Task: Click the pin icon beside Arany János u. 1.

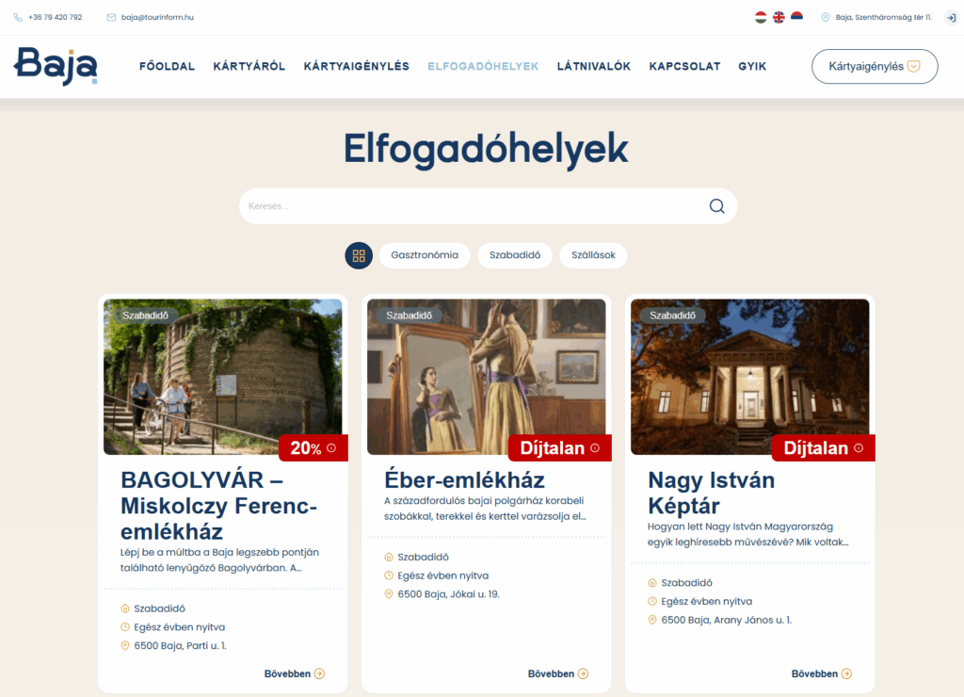Action: (652, 620)
